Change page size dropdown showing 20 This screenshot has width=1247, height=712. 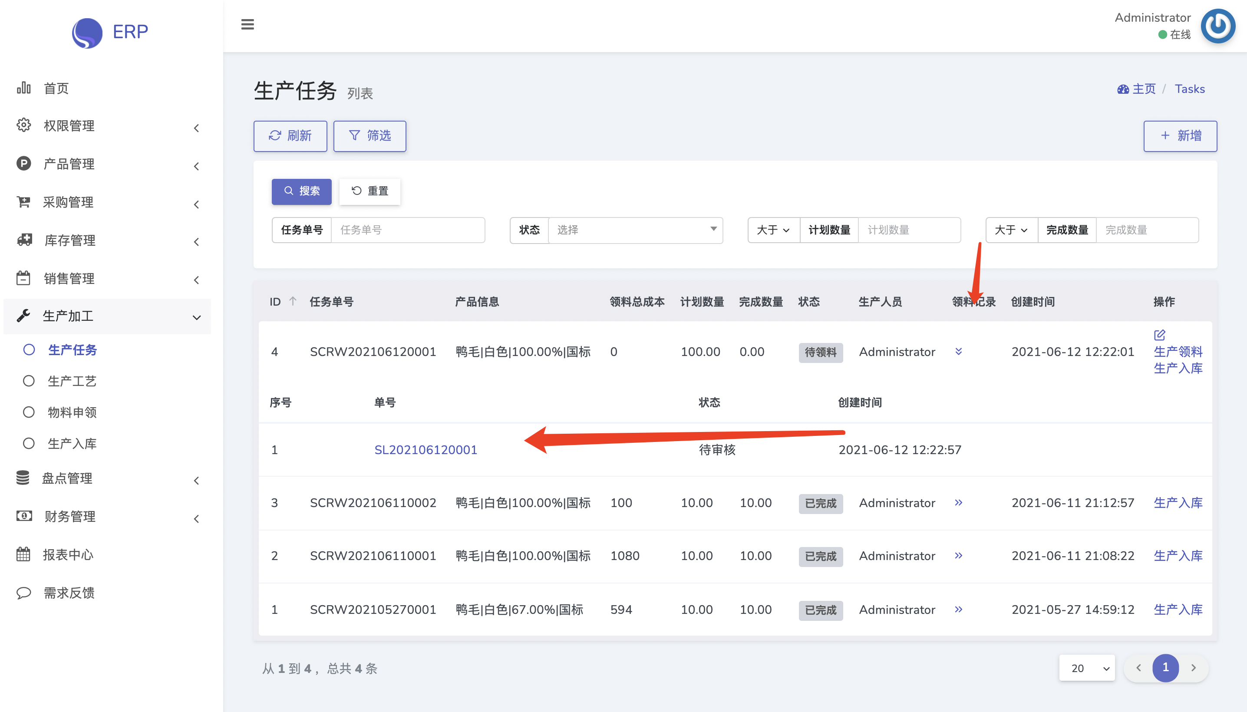(1087, 668)
